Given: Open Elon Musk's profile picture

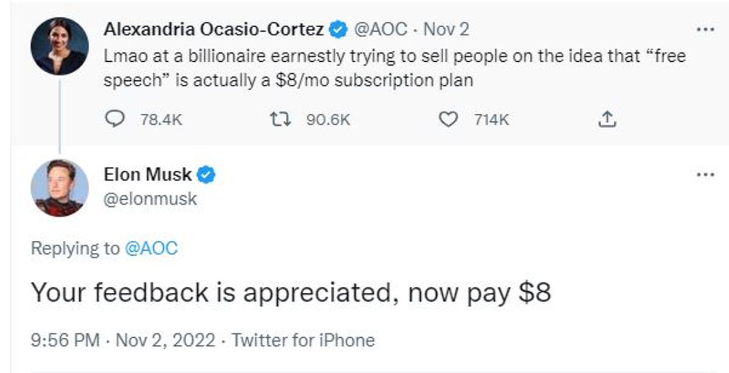Looking at the screenshot, I should click(60, 188).
